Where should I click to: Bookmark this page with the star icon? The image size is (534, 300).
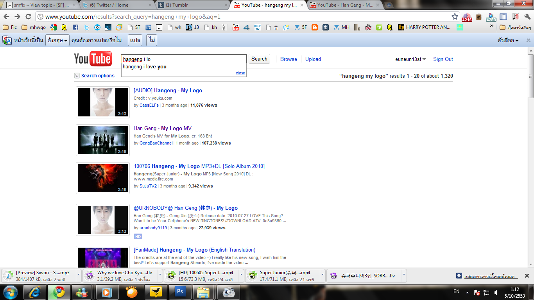[455, 17]
